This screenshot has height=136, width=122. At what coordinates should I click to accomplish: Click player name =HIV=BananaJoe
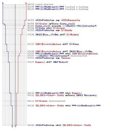tap(70, 20)
